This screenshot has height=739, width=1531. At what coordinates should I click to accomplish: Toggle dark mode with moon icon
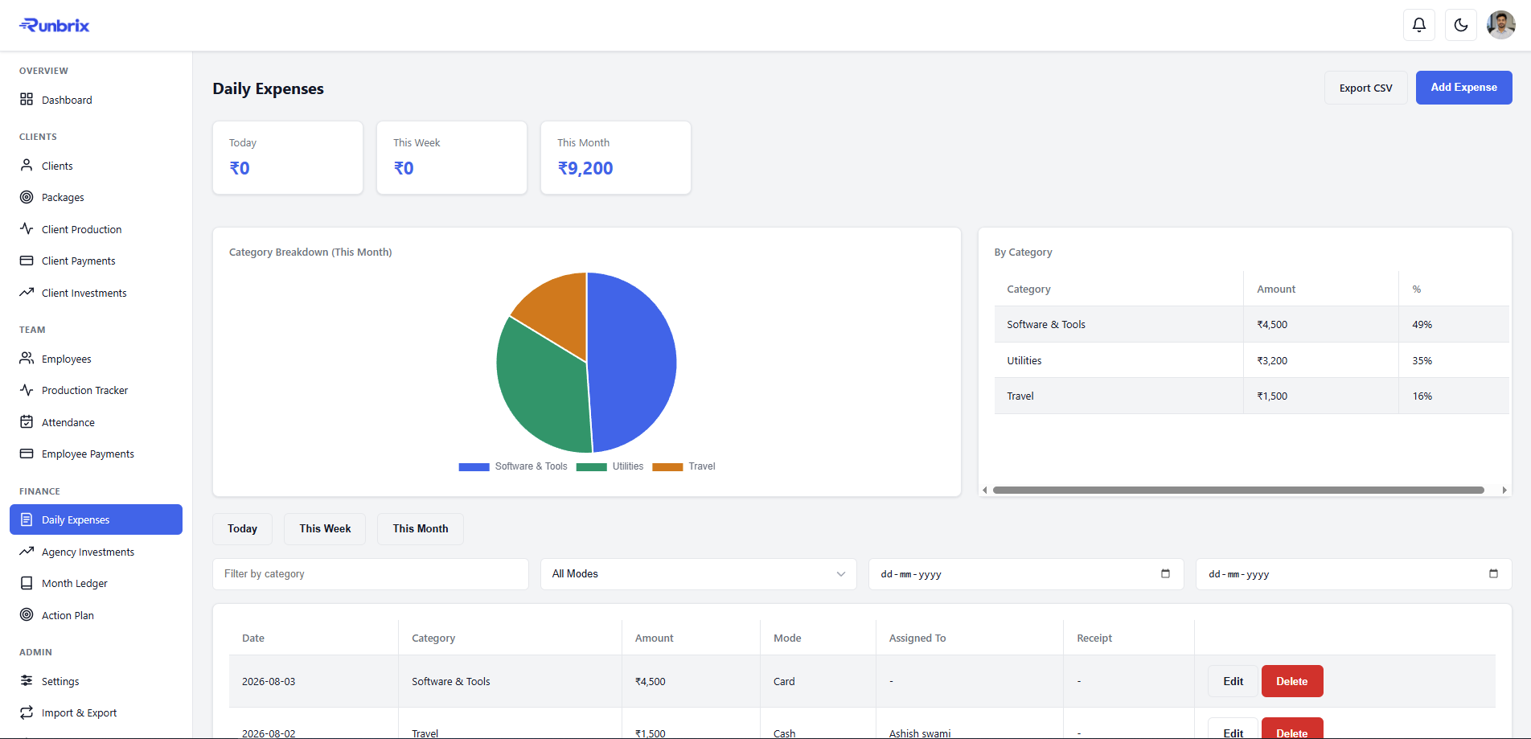[1461, 25]
